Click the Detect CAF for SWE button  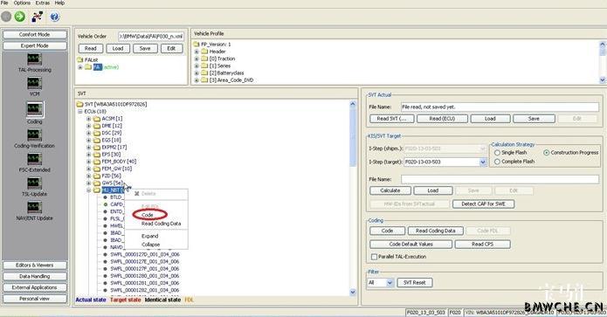tap(483, 204)
